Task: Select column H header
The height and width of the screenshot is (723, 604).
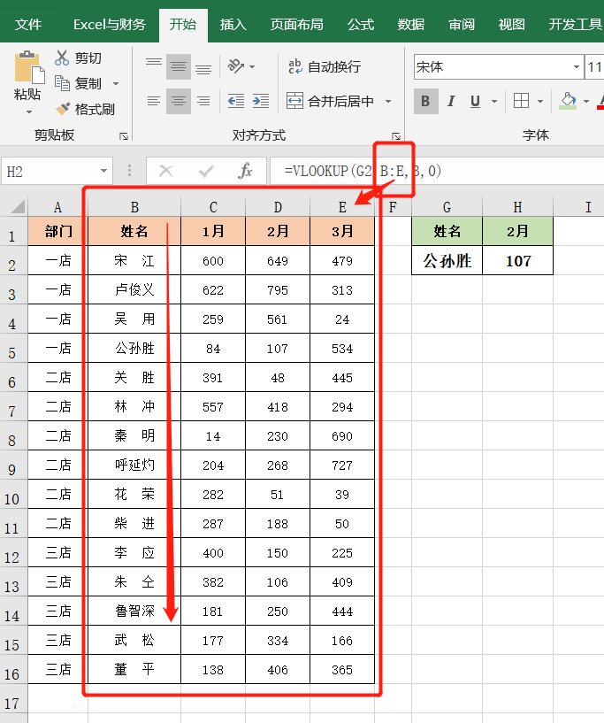Action: [x=517, y=207]
